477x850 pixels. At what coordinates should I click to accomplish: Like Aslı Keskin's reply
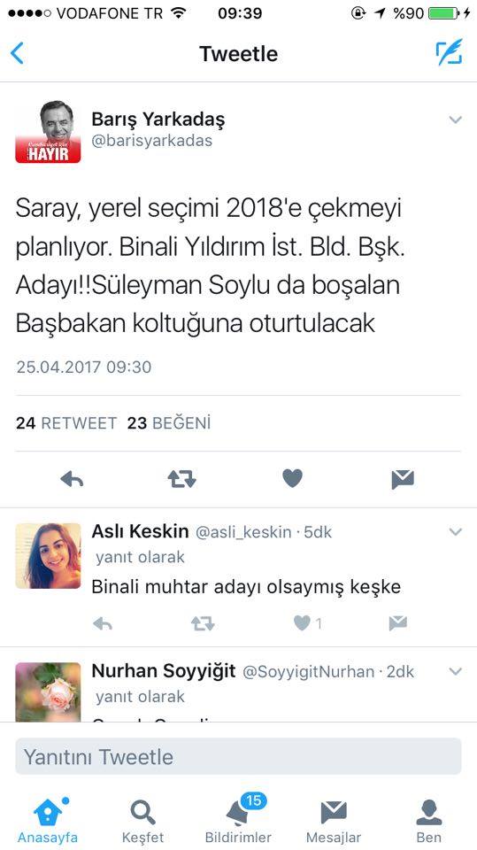tap(307, 623)
